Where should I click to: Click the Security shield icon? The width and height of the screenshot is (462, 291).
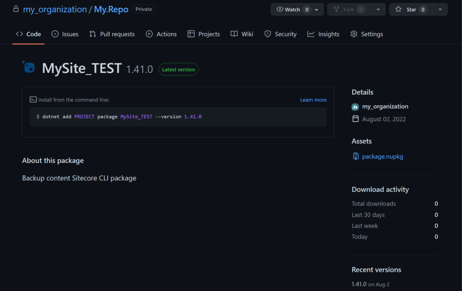tap(267, 34)
